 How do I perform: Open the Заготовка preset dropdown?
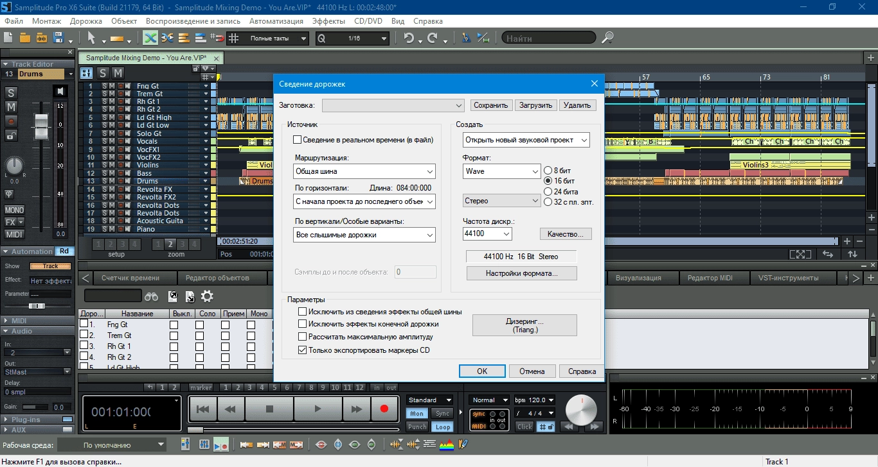pyautogui.click(x=393, y=105)
